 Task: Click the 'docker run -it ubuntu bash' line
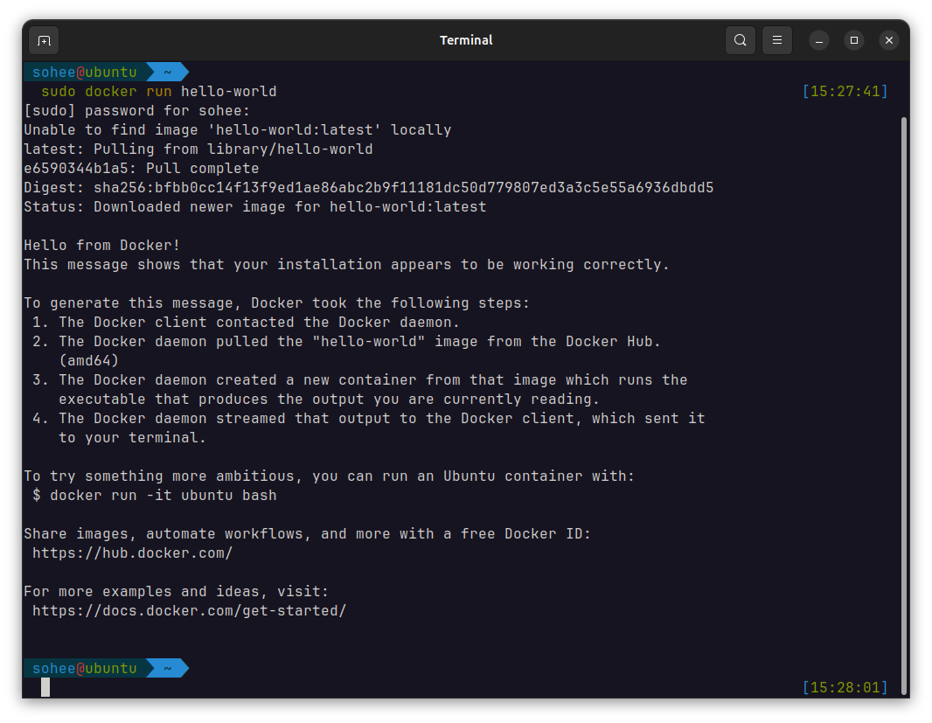(155, 496)
